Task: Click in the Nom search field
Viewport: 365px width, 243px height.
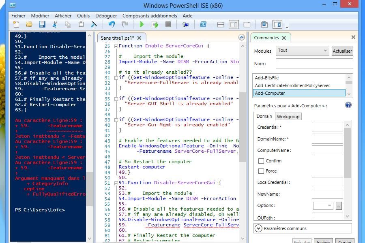Action: [x=314, y=64]
